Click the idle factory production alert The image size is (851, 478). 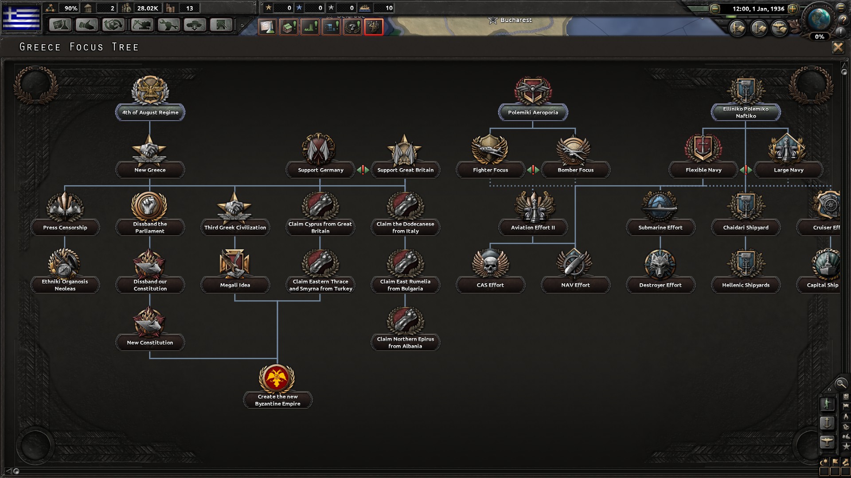(289, 27)
